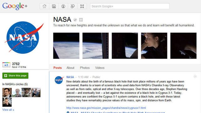Click the 1:13 AM post timestamp
The width and height of the screenshot is (201, 113).
[83, 77]
